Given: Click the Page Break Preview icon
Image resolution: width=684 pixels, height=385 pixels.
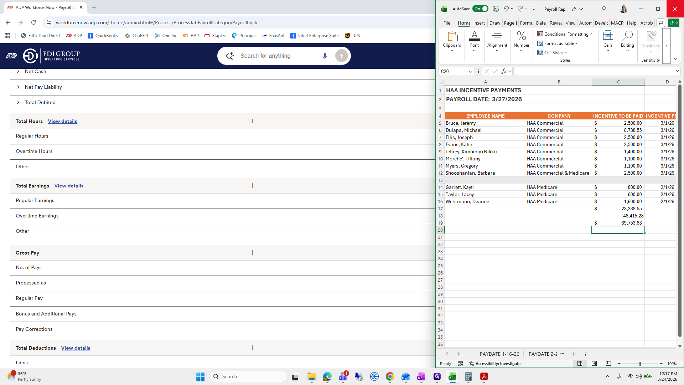Looking at the screenshot, I should [x=608, y=364].
